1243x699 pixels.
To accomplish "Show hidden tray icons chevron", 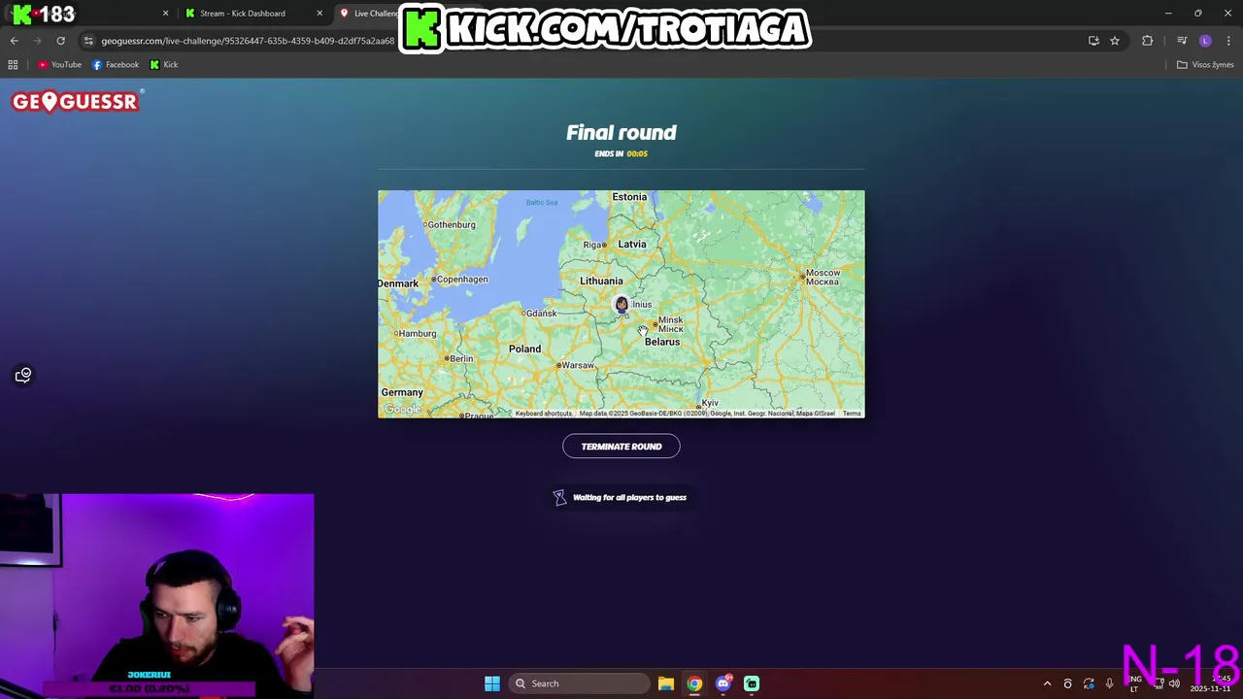I will [x=1047, y=683].
